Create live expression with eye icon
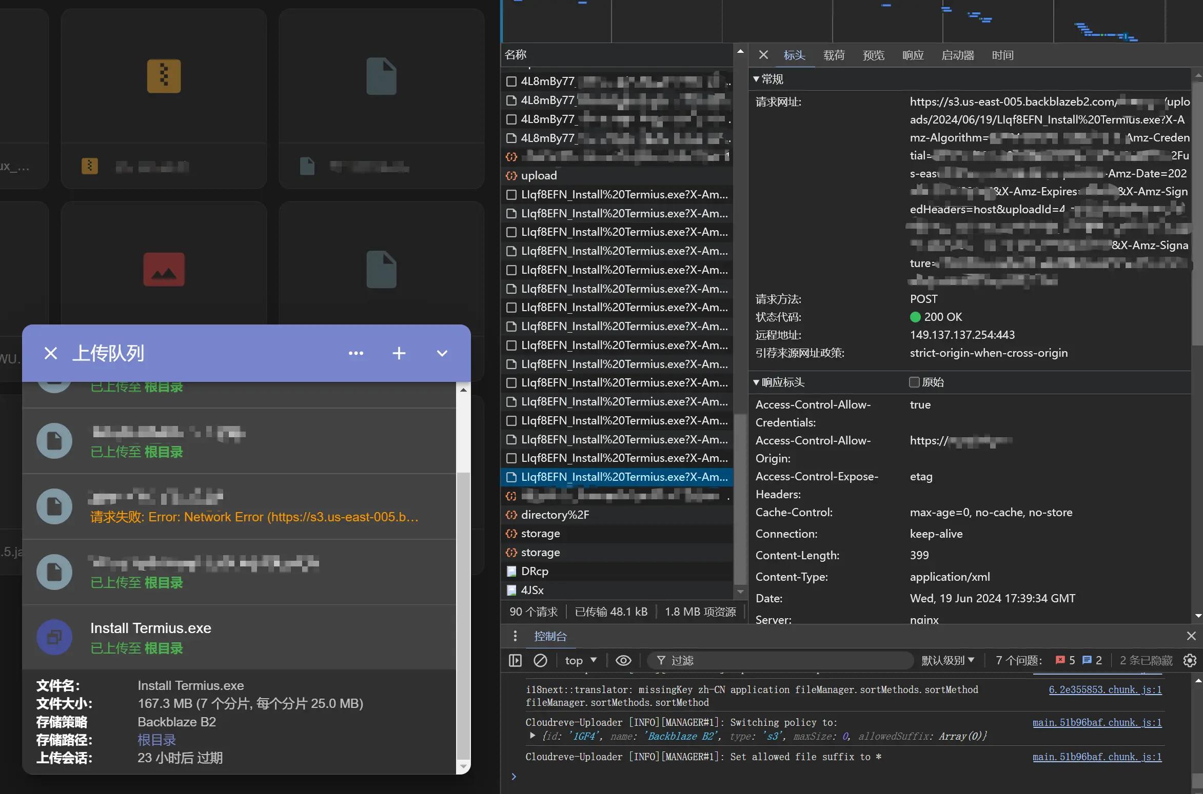The height and width of the screenshot is (794, 1203). [623, 661]
